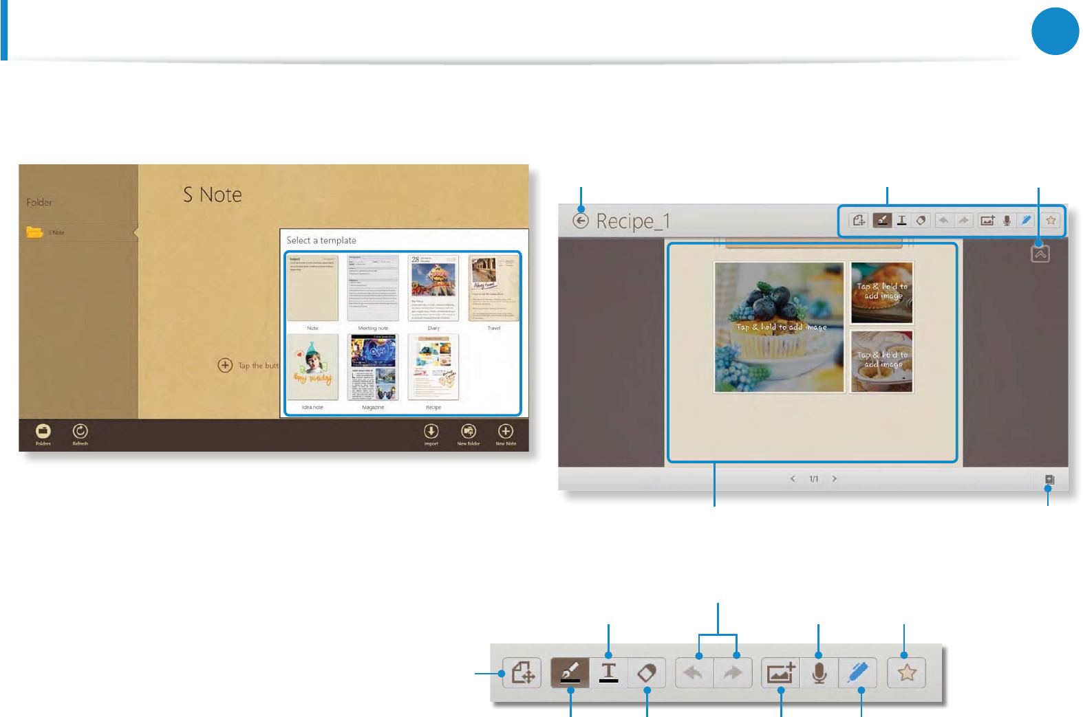Go to previous page with left arrow
1083x717 pixels.
[x=793, y=478]
